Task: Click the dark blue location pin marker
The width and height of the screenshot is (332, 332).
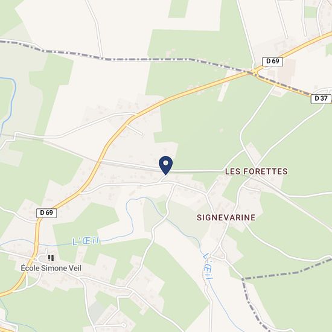Action: [x=166, y=165]
